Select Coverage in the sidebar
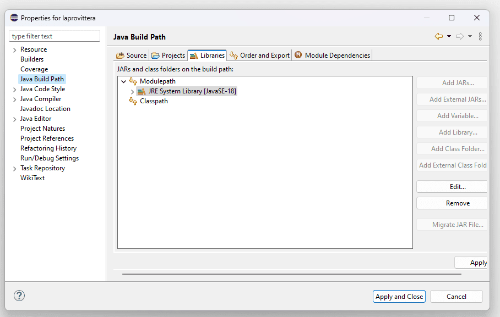 [x=34, y=69]
